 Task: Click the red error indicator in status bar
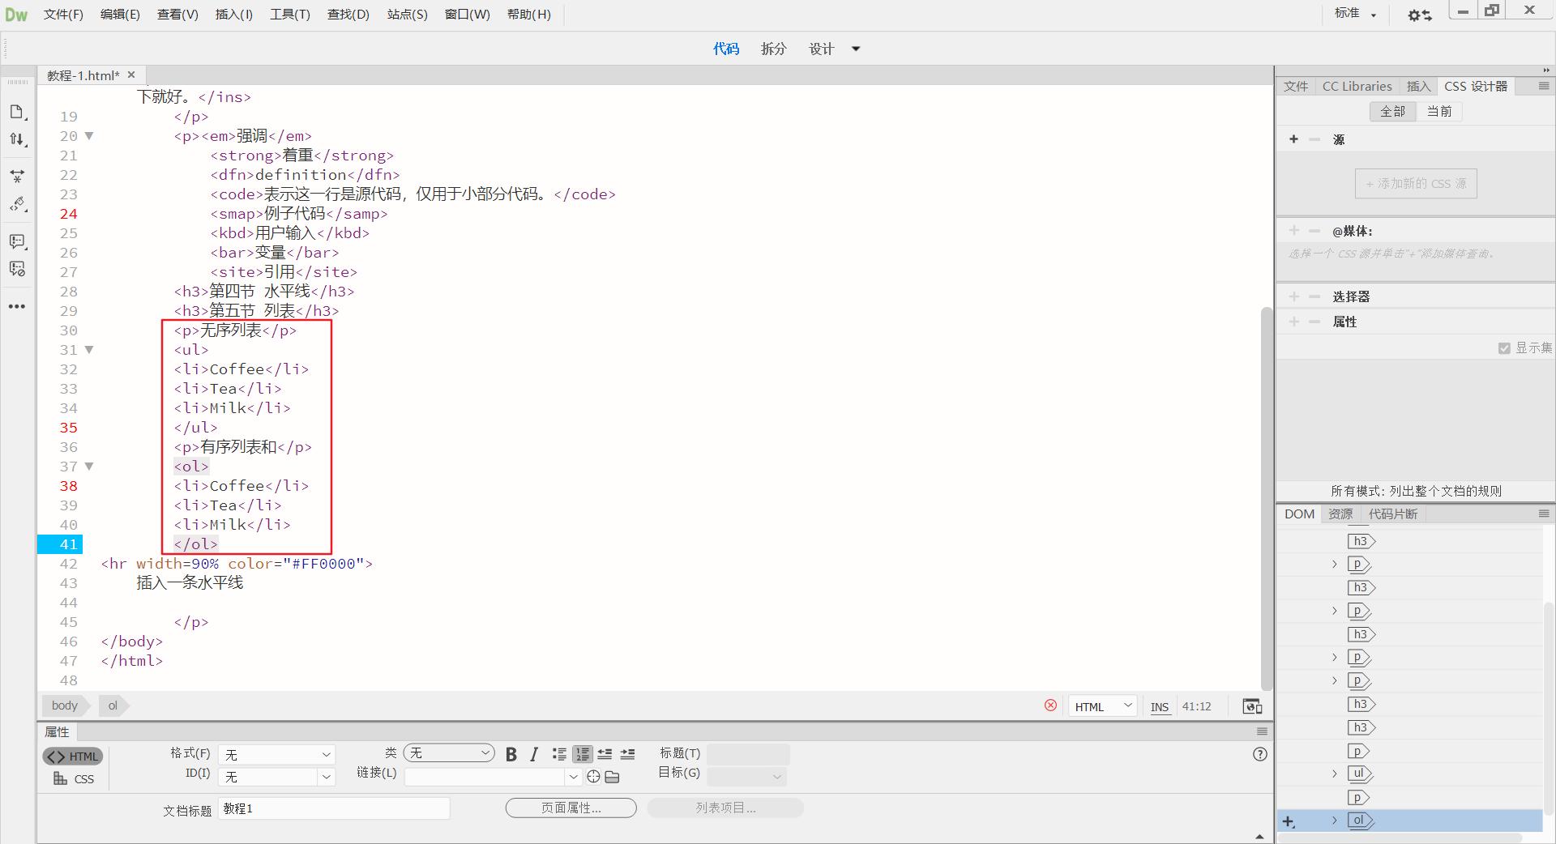tap(1050, 705)
